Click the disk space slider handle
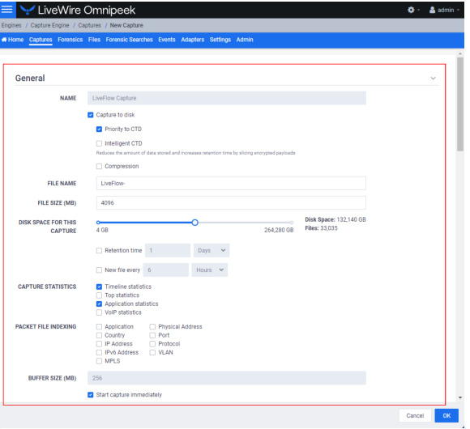This screenshot has width=470, height=429. pos(194,223)
